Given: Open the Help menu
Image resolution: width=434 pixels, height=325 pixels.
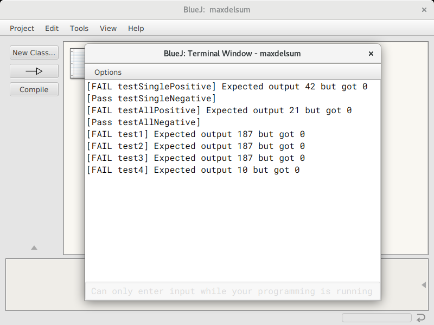Looking at the screenshot, I should pos(136,29).
